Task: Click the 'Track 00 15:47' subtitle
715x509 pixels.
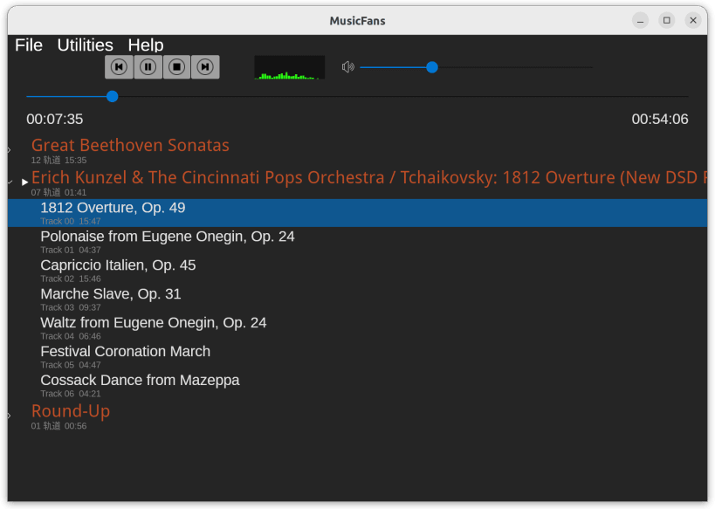Action: [x=71, y=221]
